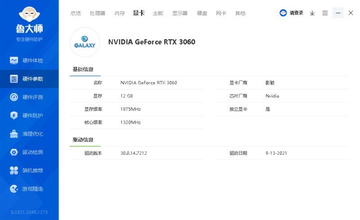Click the 显卡厂商 label
Screen dimensions: 360x220
pos(238,83)
